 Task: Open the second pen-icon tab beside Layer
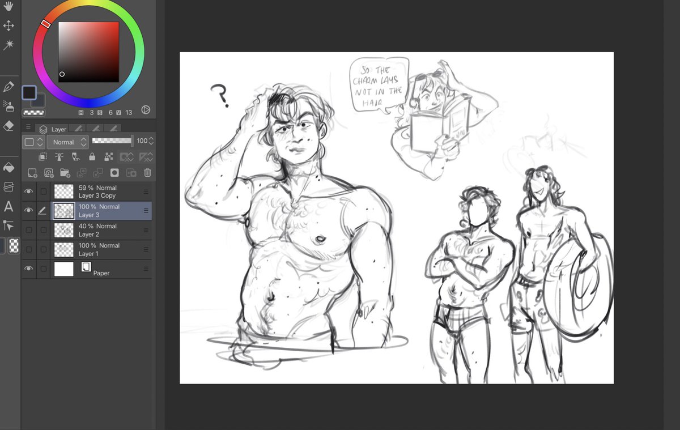pos(96,129)
